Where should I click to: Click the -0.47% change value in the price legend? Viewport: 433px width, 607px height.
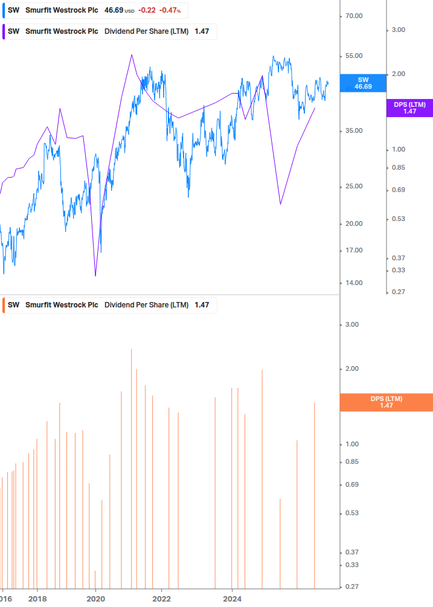pos(171,10)
